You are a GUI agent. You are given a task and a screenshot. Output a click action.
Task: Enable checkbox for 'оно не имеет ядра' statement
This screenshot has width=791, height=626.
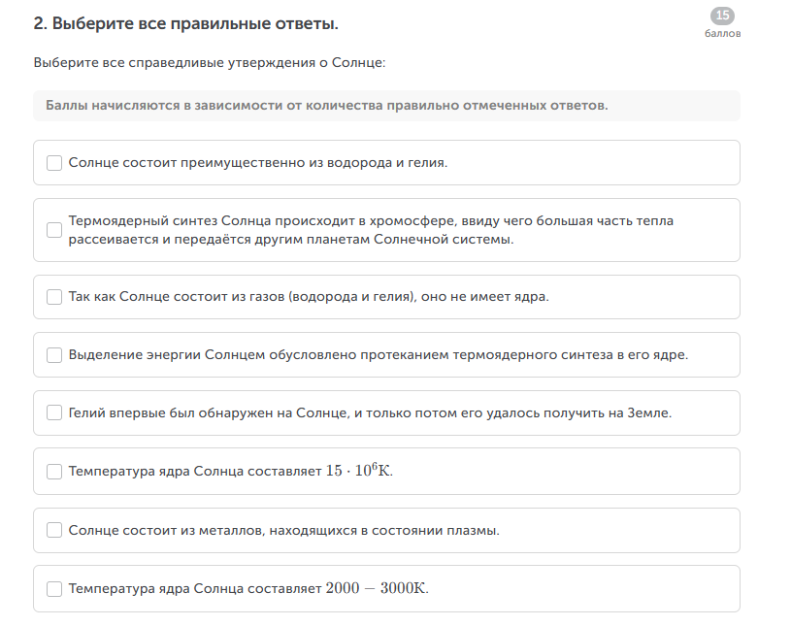click(54, 297)
